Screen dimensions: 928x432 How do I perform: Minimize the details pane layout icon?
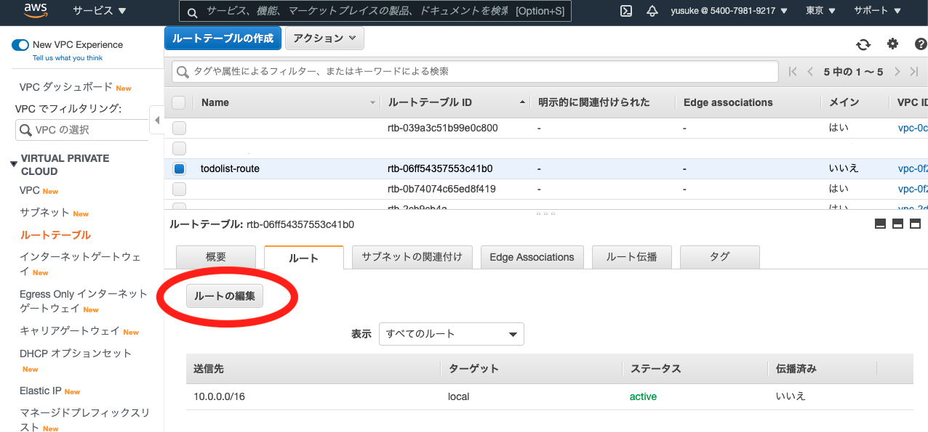pos(881,224)
